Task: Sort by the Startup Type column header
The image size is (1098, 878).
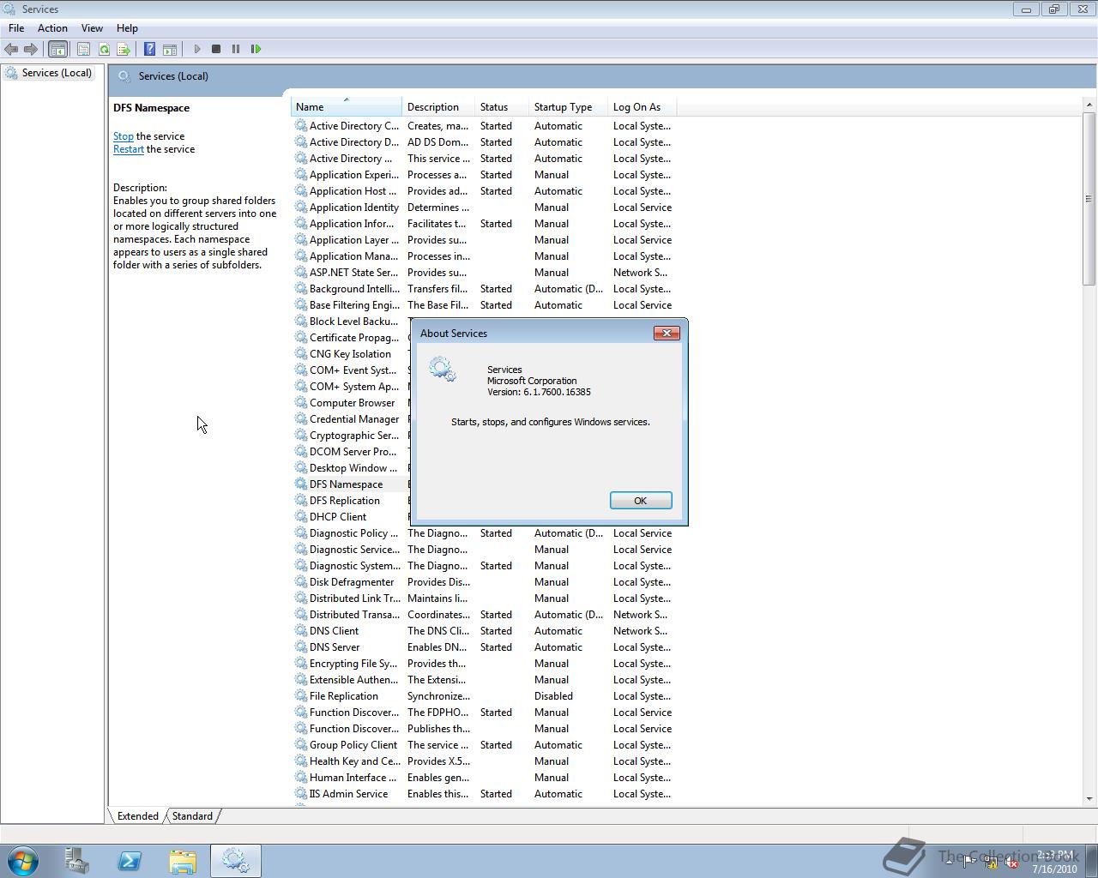Action: (568, 107)
